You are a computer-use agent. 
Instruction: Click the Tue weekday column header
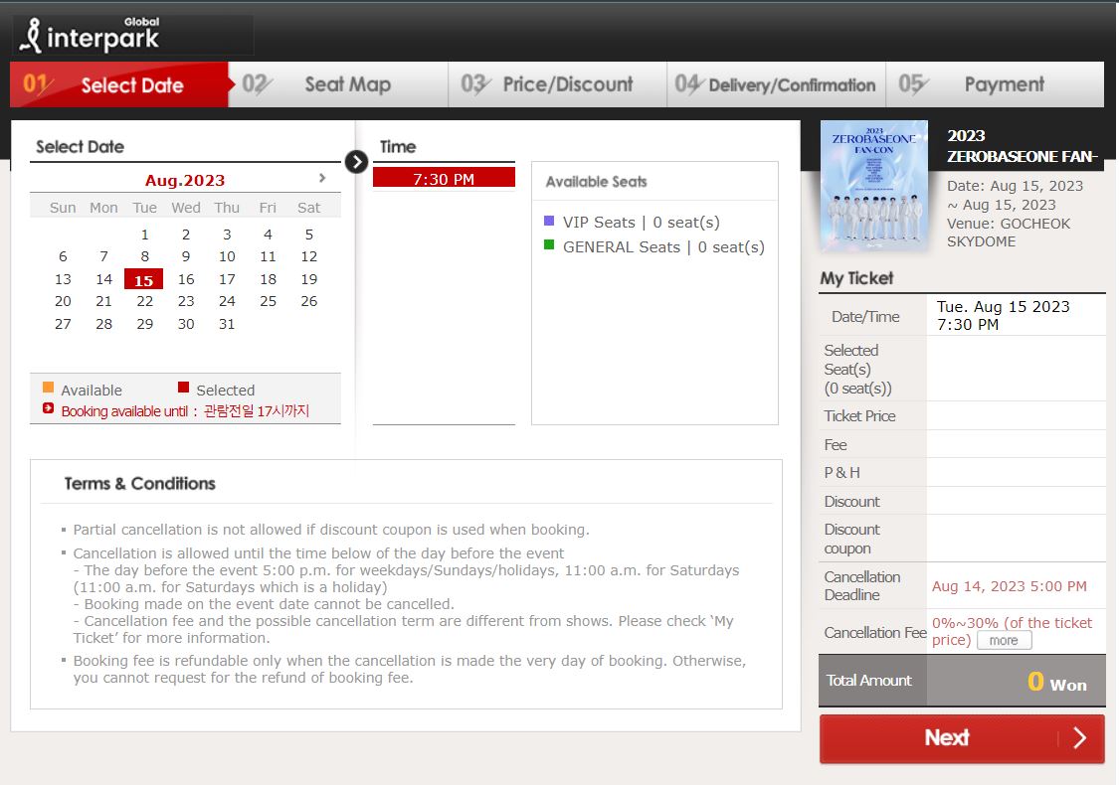[145, 208]
